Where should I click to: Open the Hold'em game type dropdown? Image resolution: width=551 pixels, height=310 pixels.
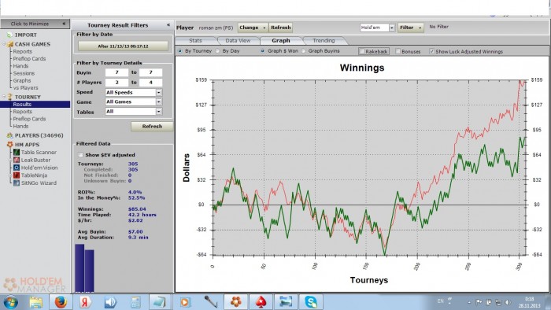click(392, 28)
